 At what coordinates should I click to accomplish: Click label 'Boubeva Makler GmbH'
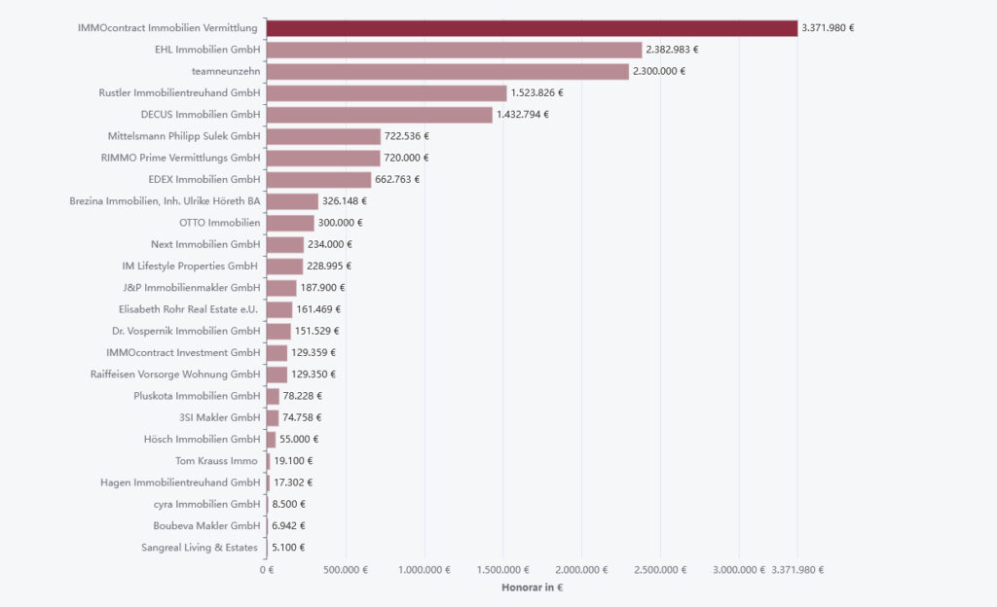(x=206, y=525)
